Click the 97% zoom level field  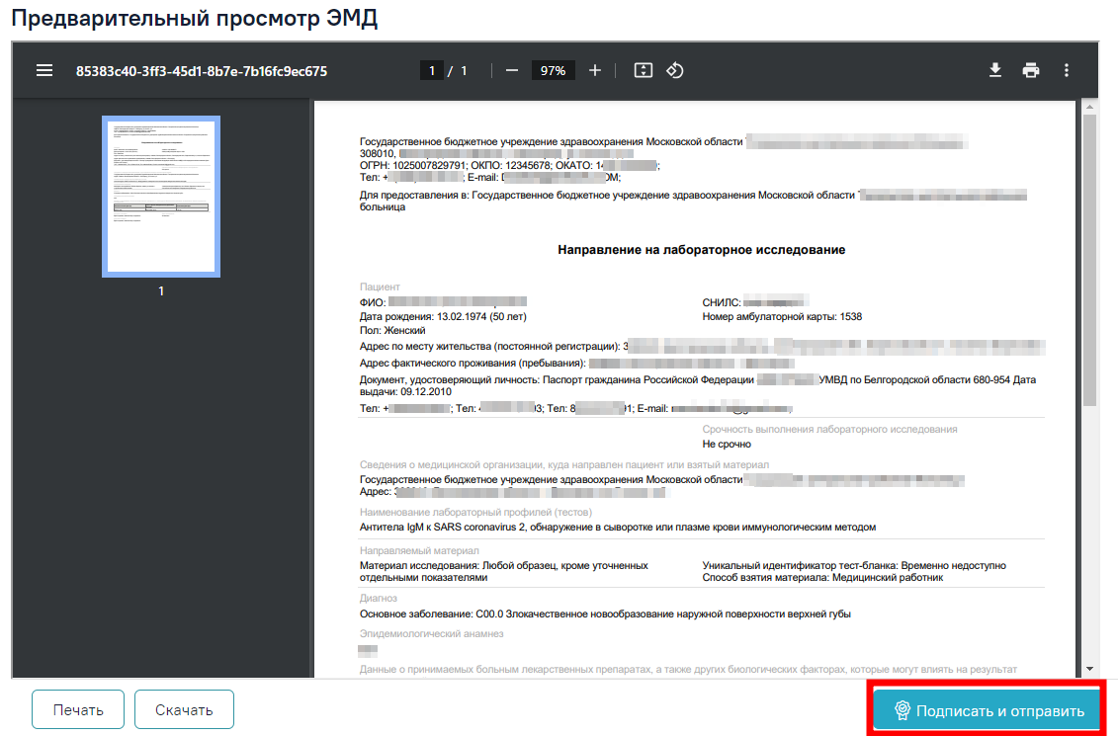(553, 70)
